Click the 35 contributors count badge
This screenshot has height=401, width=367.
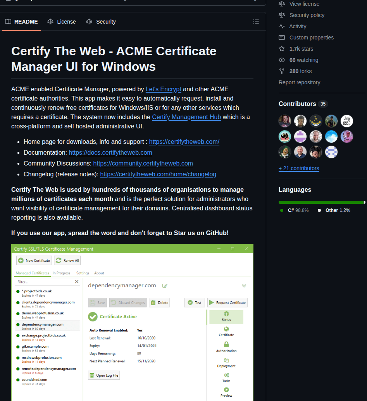[323, 104]
